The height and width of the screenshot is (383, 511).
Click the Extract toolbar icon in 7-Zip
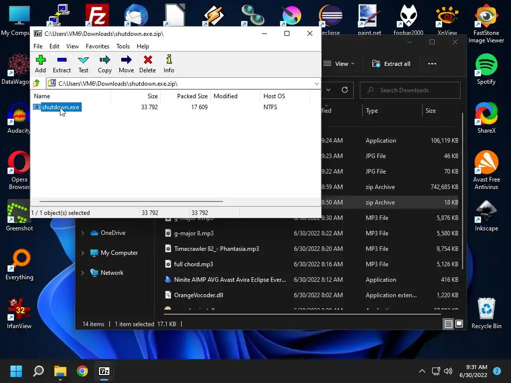point(61,64)
